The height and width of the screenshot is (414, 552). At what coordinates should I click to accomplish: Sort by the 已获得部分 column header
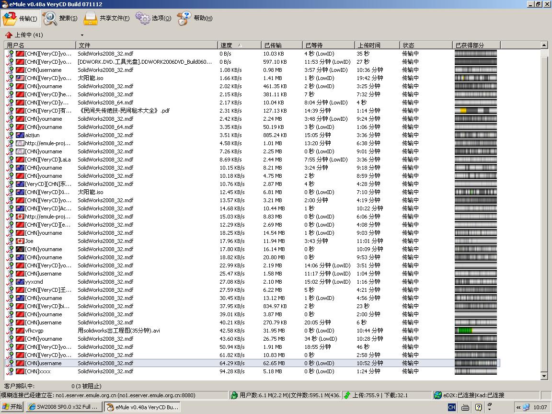tap(476, 45)
